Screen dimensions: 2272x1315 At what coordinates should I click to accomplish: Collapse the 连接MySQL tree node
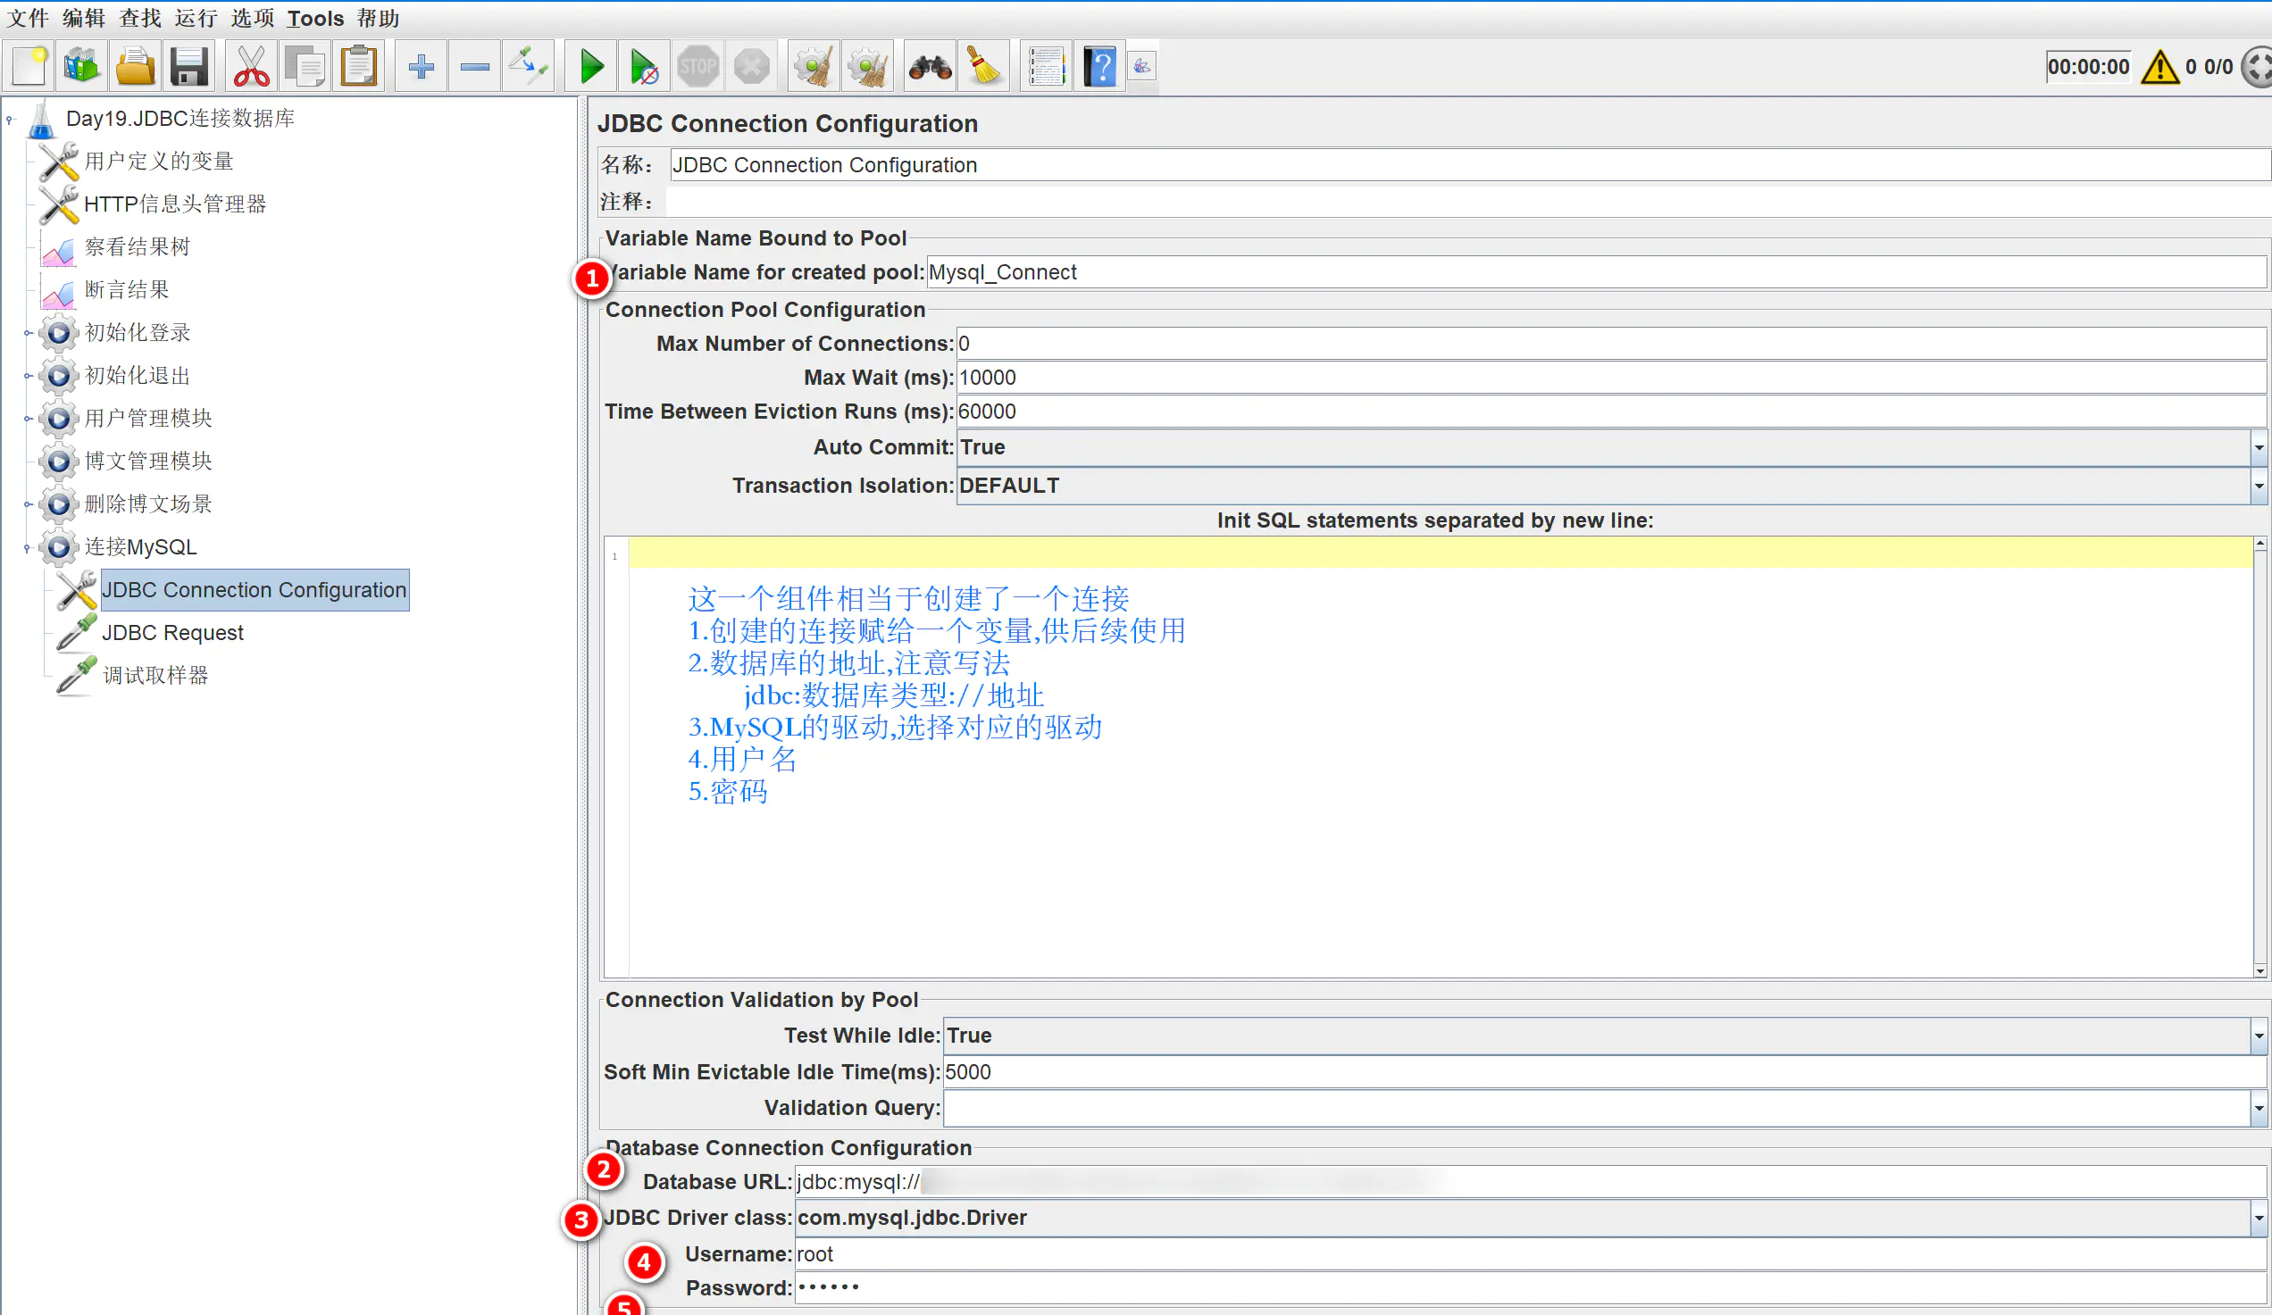[x=27, y=548]
